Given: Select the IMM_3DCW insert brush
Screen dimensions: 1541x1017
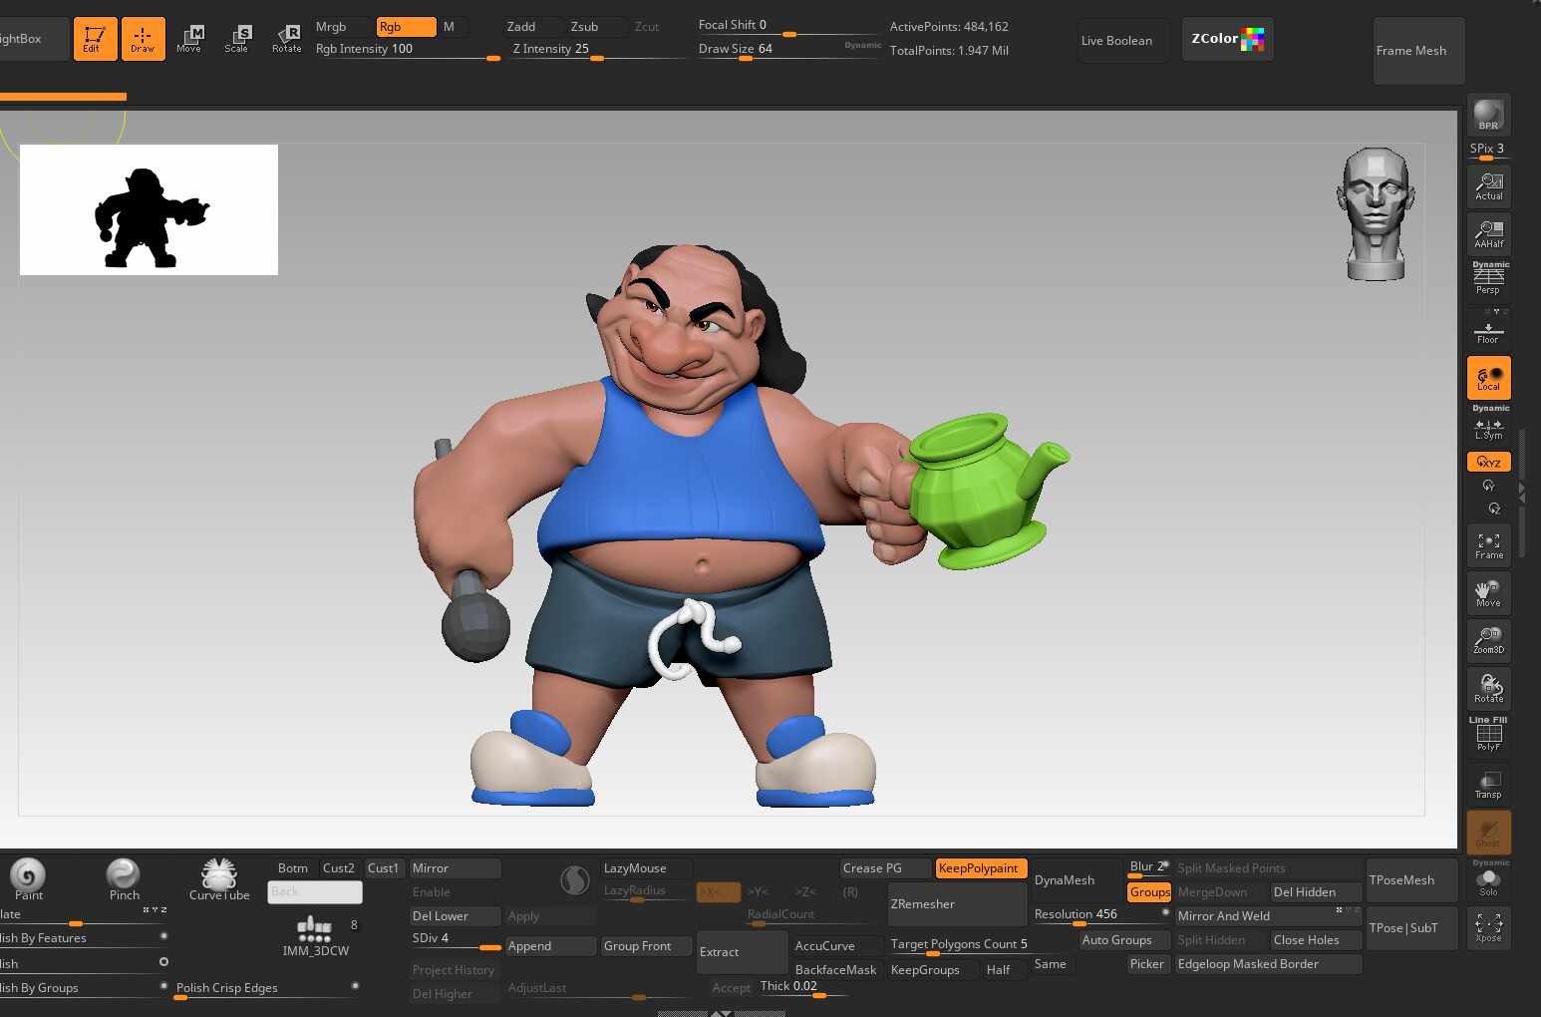Looking at the screenshot, I should point(315,936).
